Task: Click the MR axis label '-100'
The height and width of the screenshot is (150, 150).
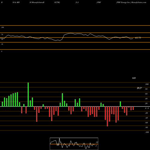Action: pyautogui.click(x=147, y=132)
